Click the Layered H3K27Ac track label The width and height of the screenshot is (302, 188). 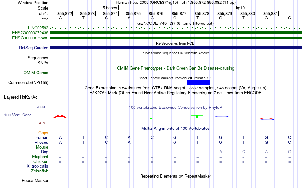(x=21, y=97)
